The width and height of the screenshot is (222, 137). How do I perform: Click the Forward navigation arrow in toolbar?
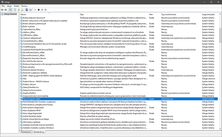[x=6, y=10]
